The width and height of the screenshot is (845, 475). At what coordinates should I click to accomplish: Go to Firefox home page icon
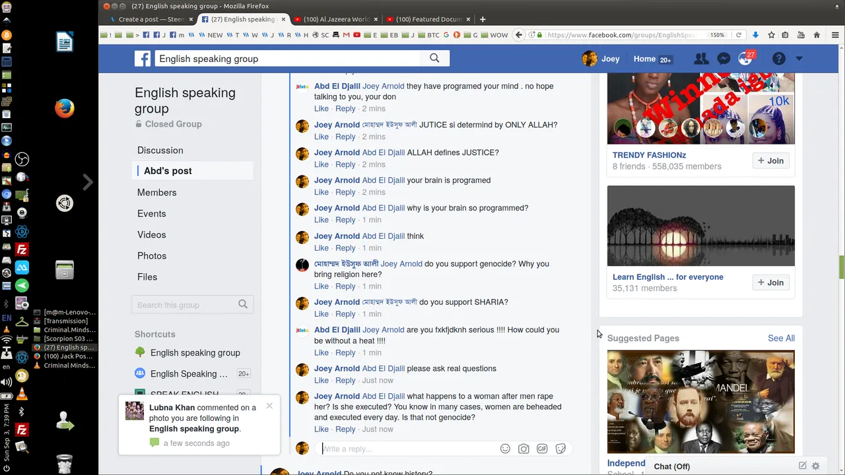(x=817, y=35)
